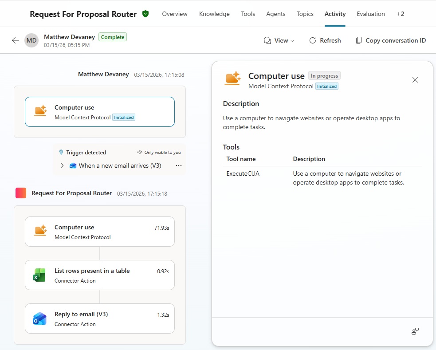Click the feedback icon in panel footer
Image resolution: width=436 pixels, height=350 pixels.
[x=415, y=331]
